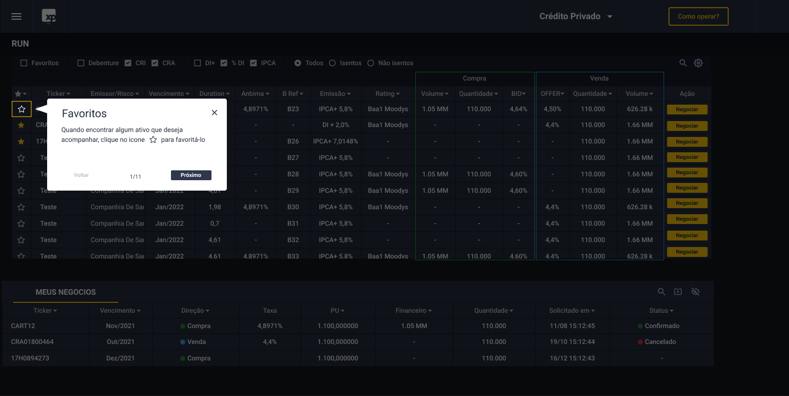Switch to Meus Negocios tab
The width and height of the screenshot is (789, 396).
tap(66, 292)
